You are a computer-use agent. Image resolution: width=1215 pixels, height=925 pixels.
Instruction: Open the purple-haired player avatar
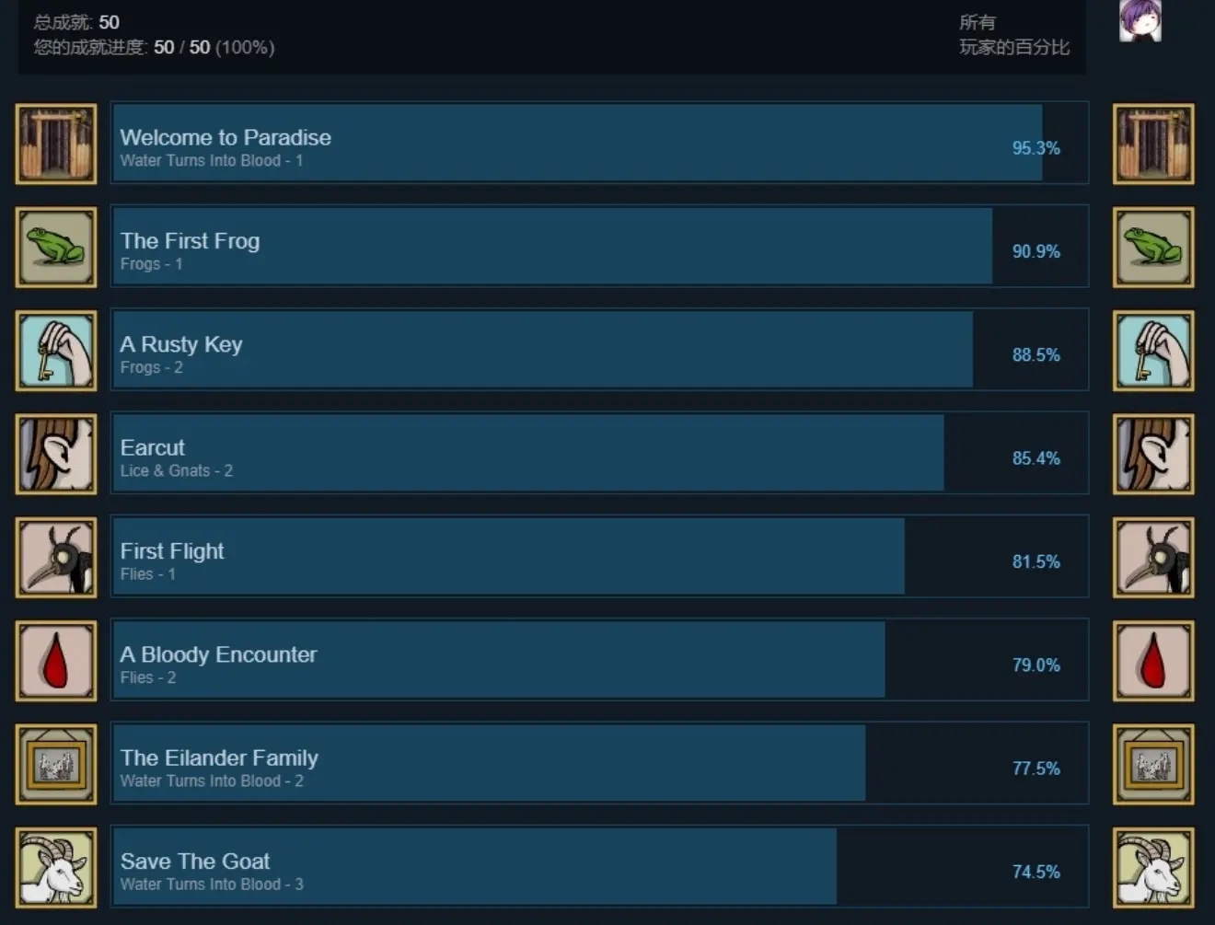pyautogui.click(x=1140, y=21)
